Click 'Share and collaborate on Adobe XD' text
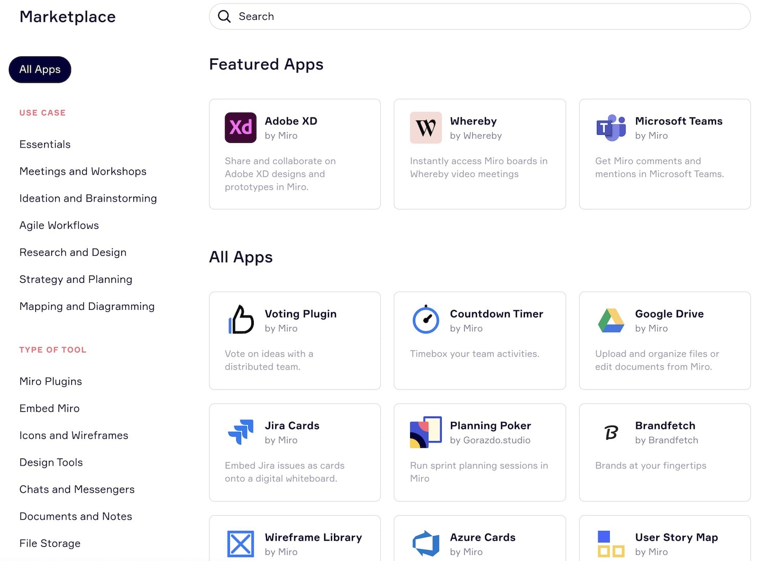 (280, 174)
